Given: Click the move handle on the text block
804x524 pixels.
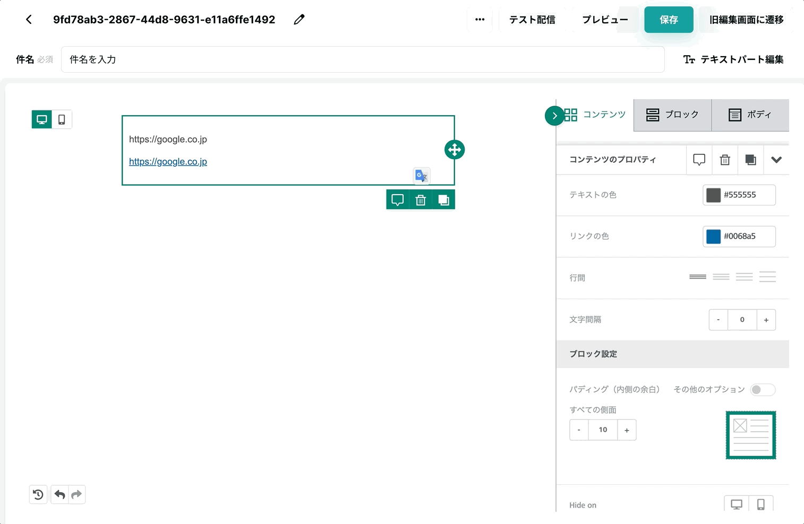Looking at the screenshot, I should click(455, 150).
